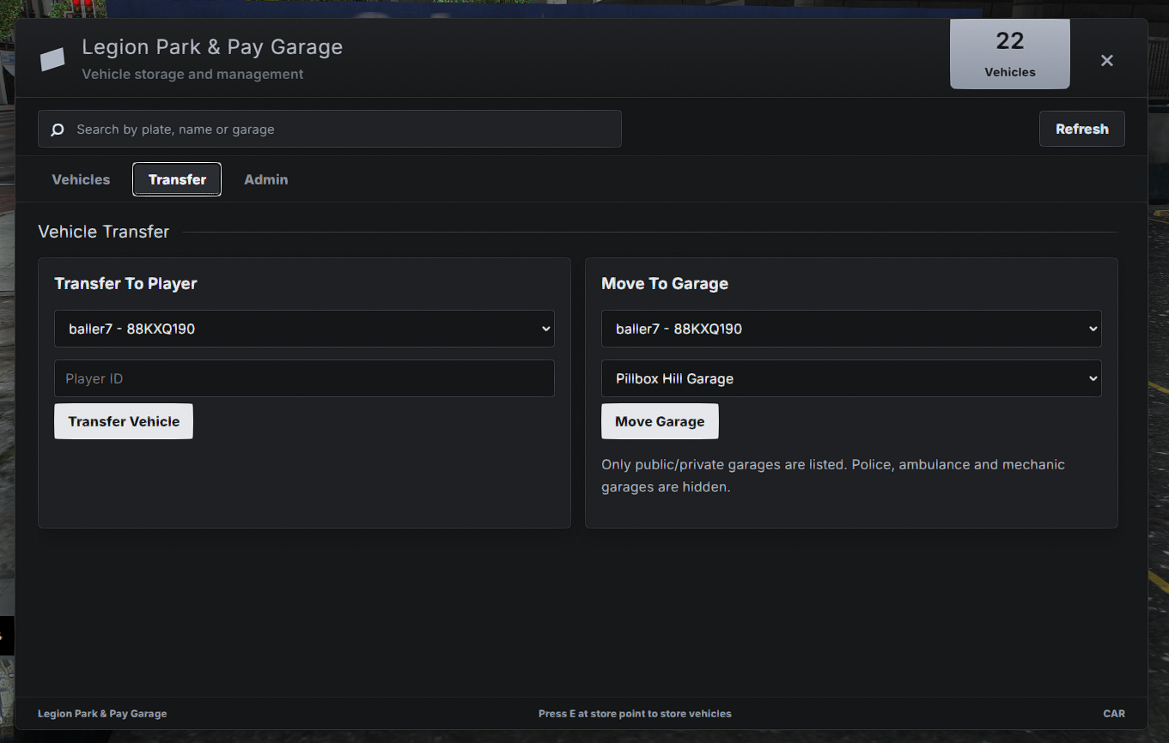Screen dimensions: 1169x743
Task: Focus the plate, name or garage search field
Action: (x=330, y=129)
